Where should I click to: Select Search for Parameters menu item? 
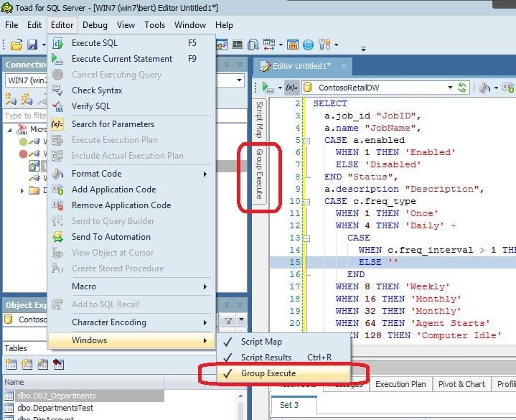click(x=131, y=124)
